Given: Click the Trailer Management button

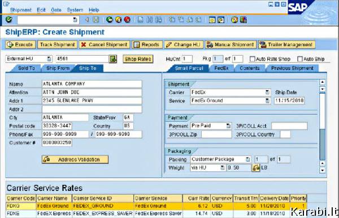Looking at the screenshot, I should pos(286,45).
